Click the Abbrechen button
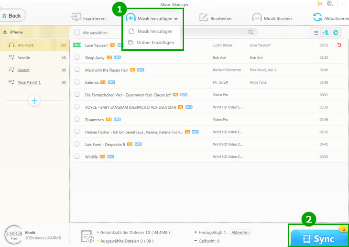This screenshot has height=247, width=349. pos(240,232)
